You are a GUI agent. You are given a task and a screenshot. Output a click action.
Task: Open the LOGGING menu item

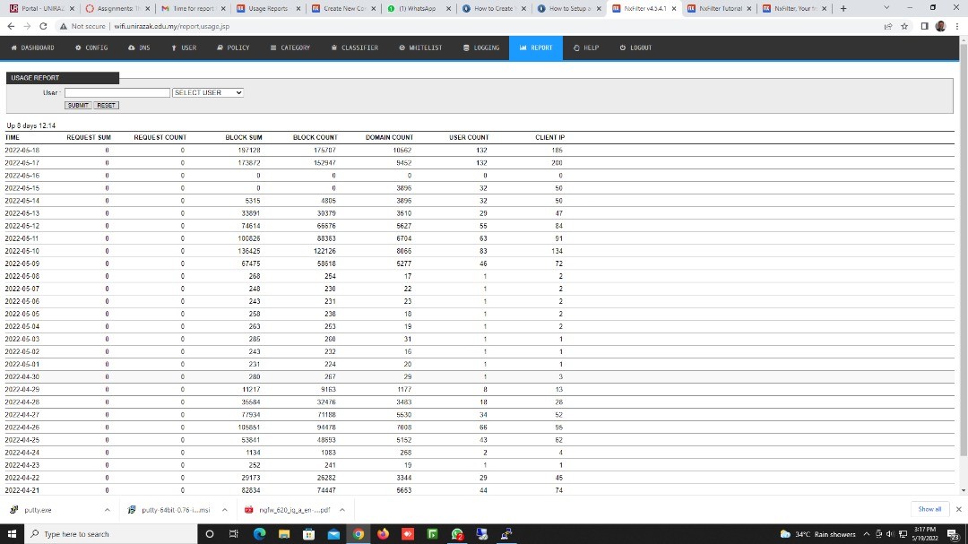[x=482, y=47]
